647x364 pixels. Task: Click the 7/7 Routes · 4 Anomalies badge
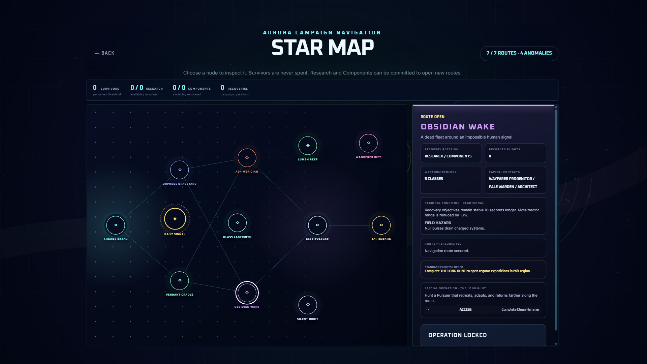pos(519,53)
